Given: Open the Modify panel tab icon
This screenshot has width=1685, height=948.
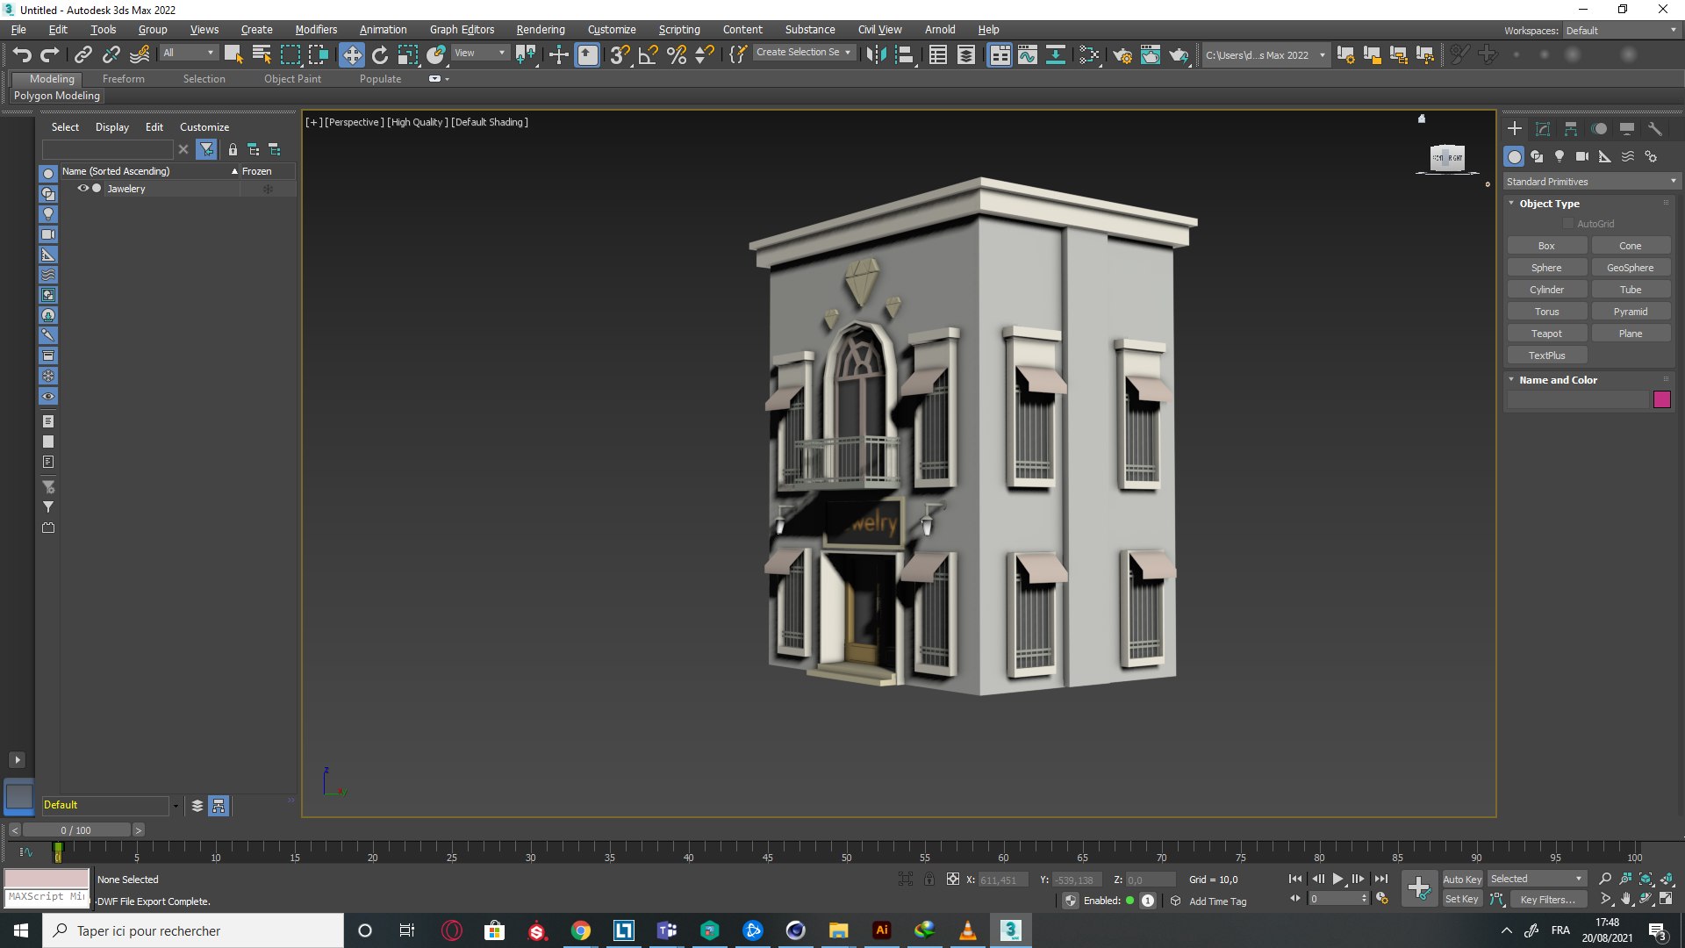Looking at the screenshot, I should click(1543, 129).
